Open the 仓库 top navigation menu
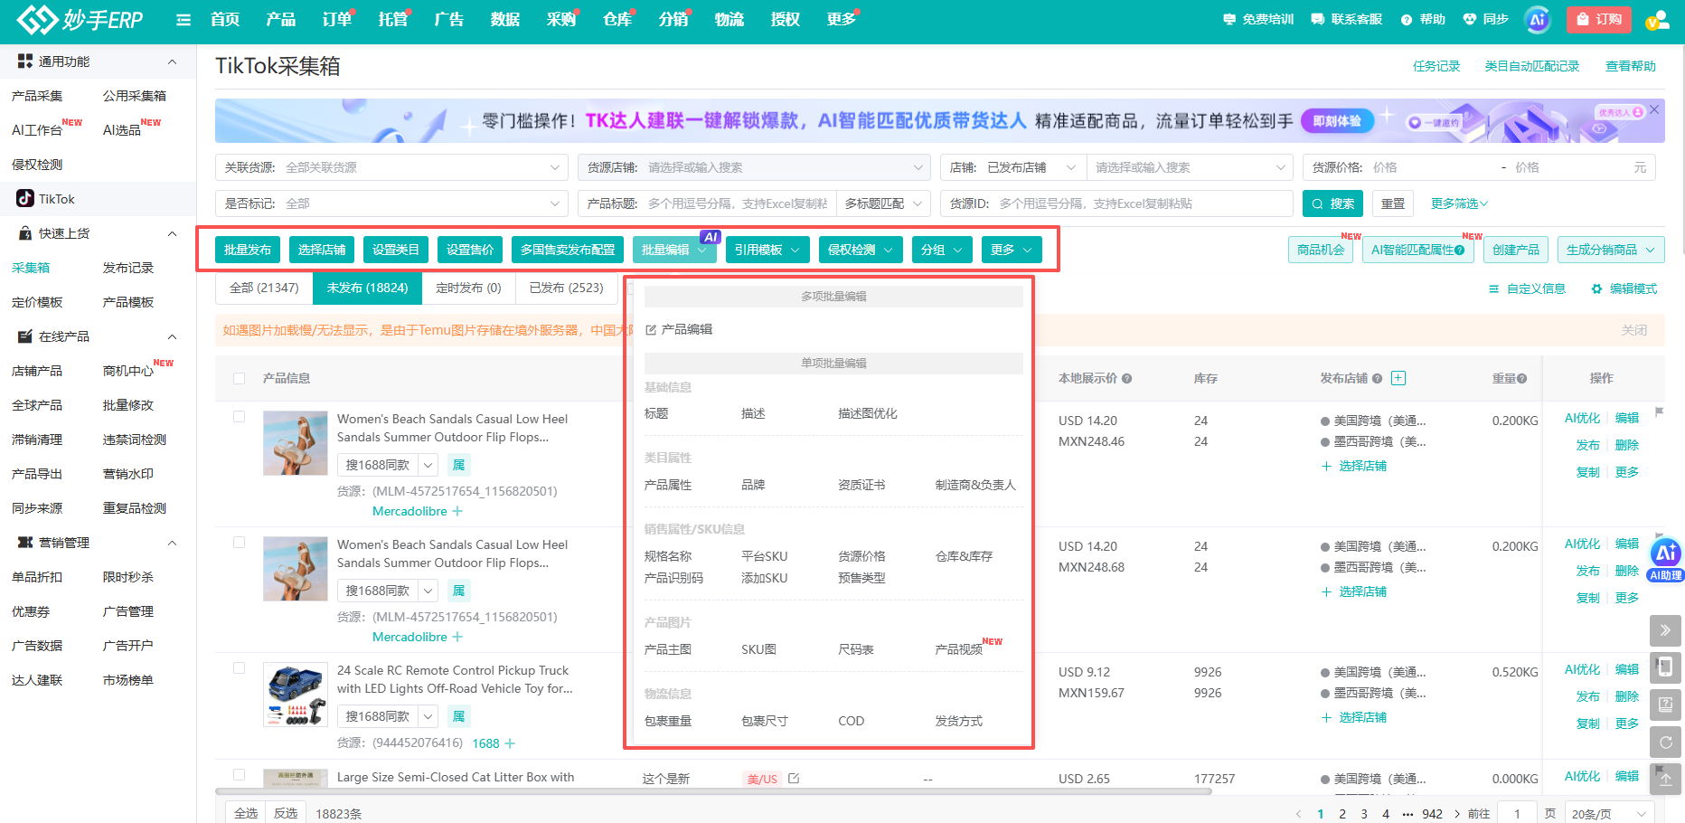This screenshot has height=823, width=1685. point(617,20)
